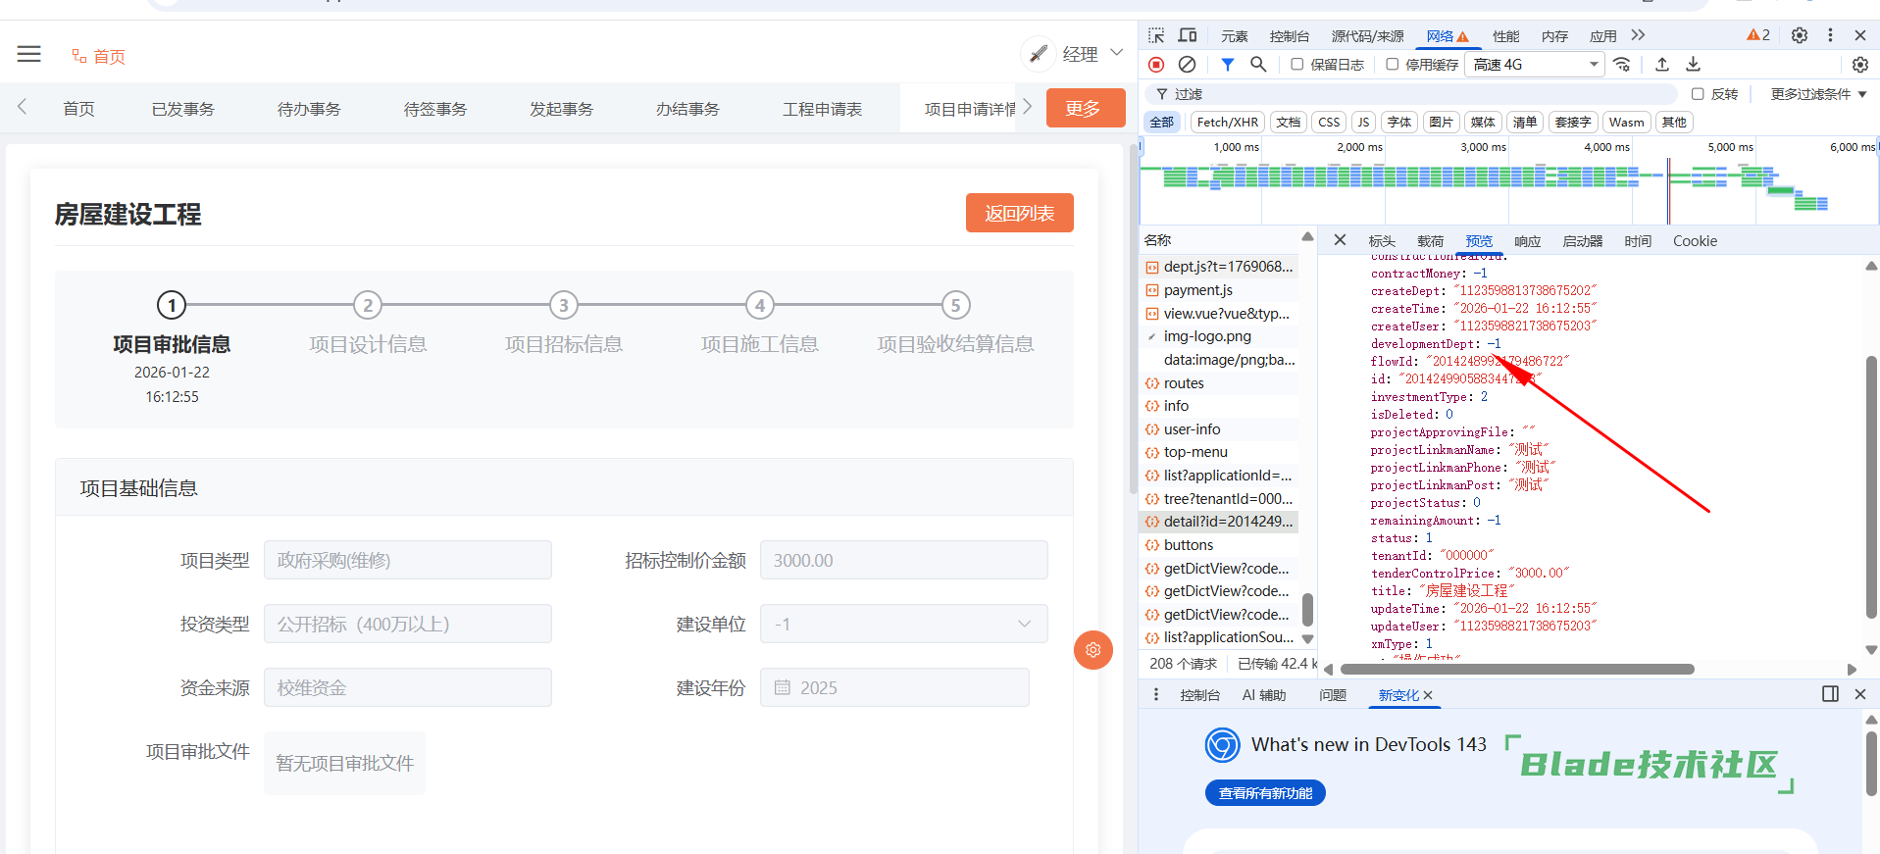Toggle the device toolbar icon

click(1188, 35)
